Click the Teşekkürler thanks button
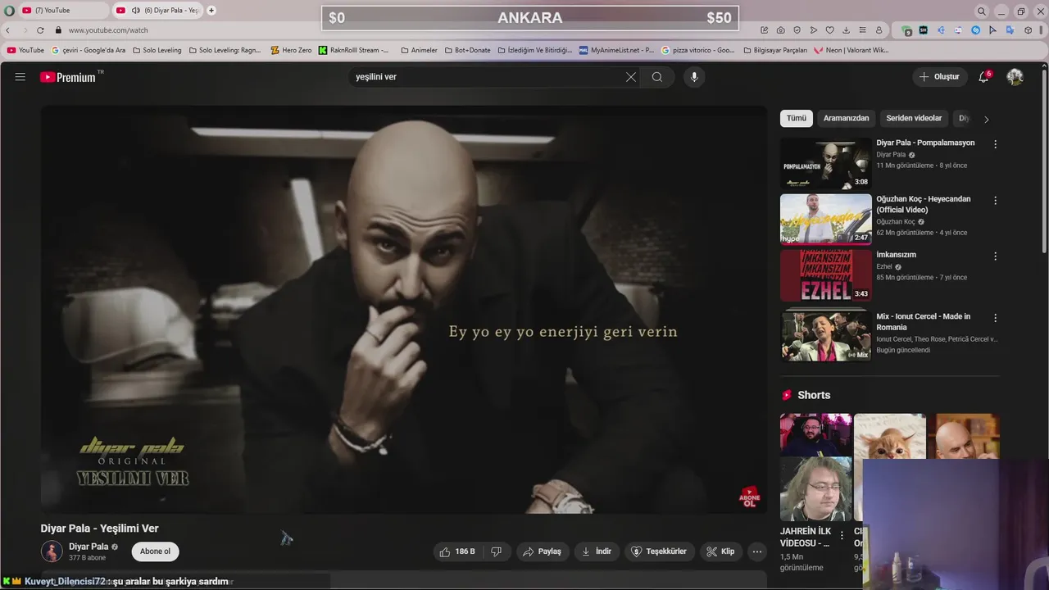 click(660, 551)
